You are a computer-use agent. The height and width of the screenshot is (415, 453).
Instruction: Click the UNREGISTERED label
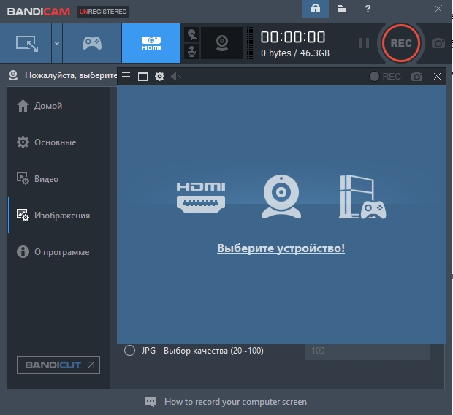coord(103,12)
